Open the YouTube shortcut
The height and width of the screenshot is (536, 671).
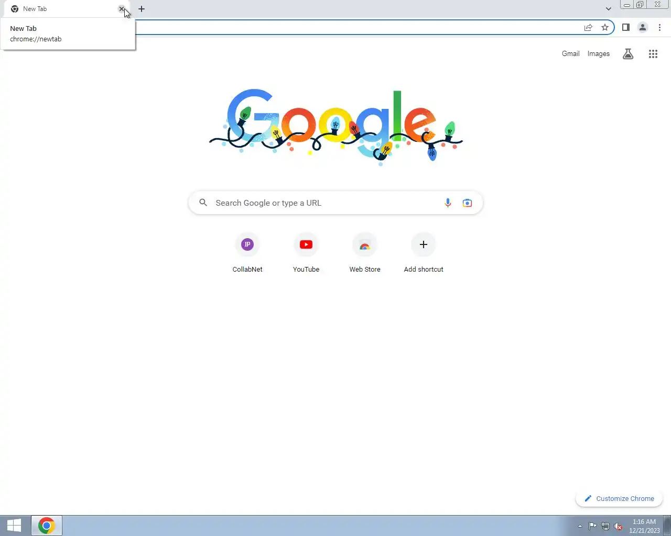click(306, 253)
